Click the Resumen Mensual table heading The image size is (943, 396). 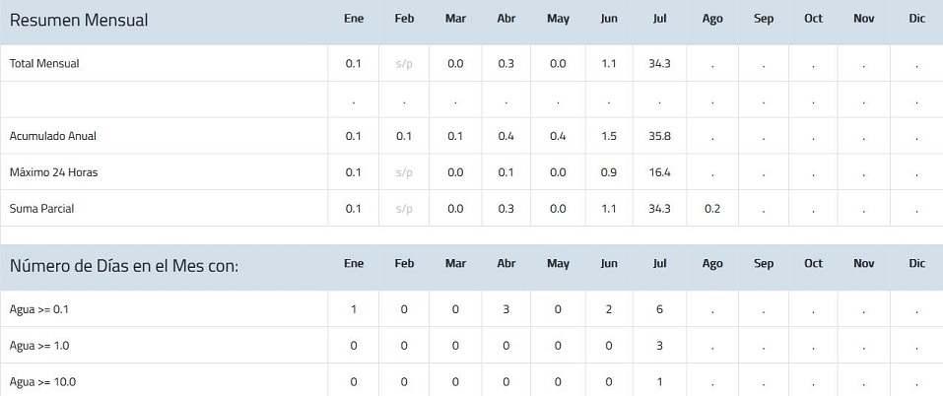(x=79, y=20)
